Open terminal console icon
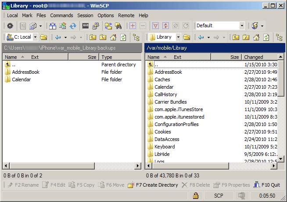287x202 pixels. (86, 26)
